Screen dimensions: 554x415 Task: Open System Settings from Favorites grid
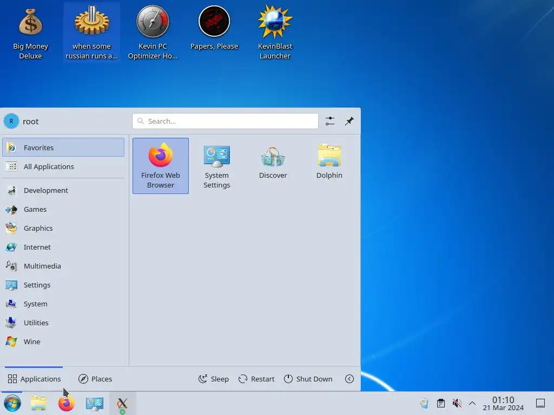[x=216, y=166]
